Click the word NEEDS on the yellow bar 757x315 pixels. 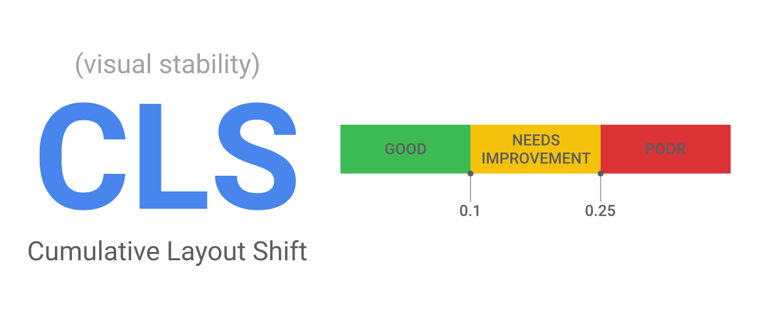tap(536, 140)
